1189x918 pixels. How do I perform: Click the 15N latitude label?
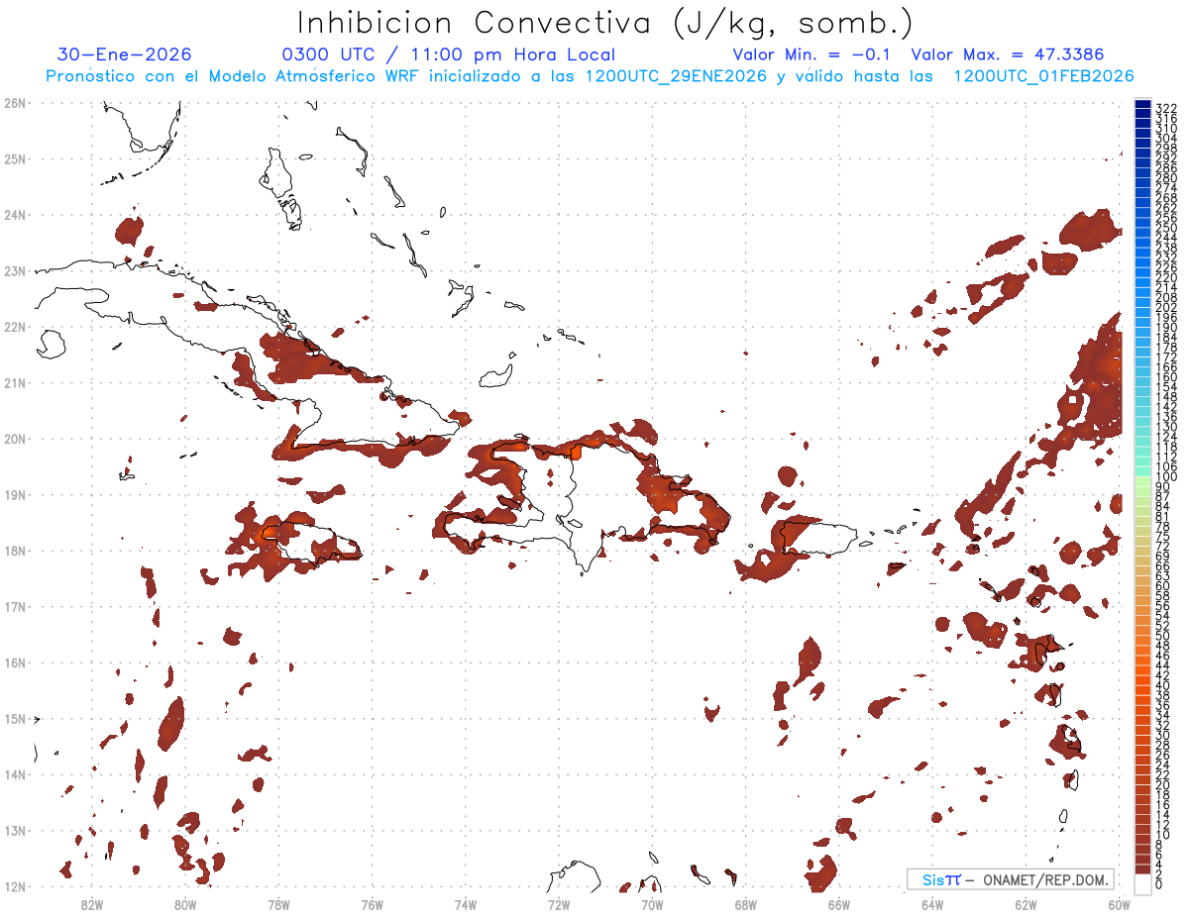pyautogui.click(x=15, y=719)
